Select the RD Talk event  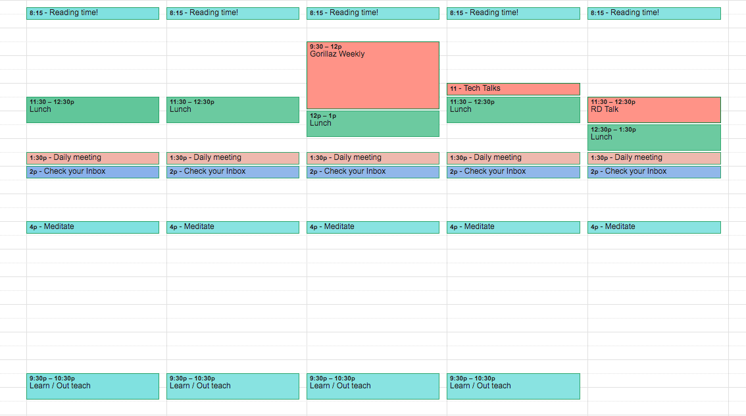654,110
